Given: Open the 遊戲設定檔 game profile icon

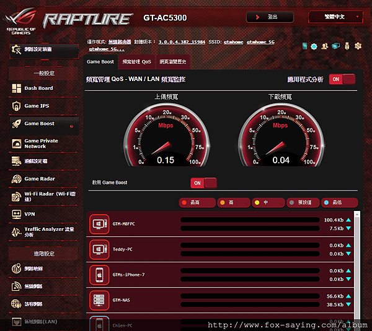Looking at the screenshot, I should point(17,161).
